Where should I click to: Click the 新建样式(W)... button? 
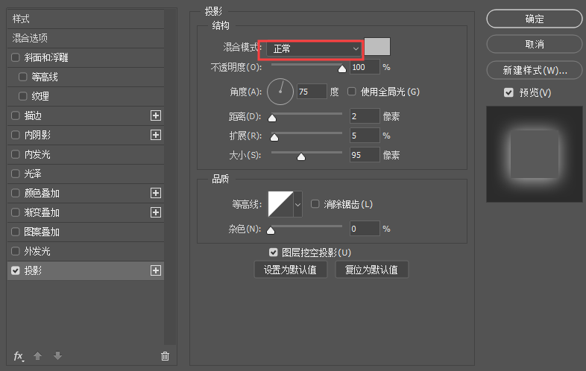pos(535,70)
